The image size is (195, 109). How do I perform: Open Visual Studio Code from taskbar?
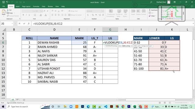point(106,107)
